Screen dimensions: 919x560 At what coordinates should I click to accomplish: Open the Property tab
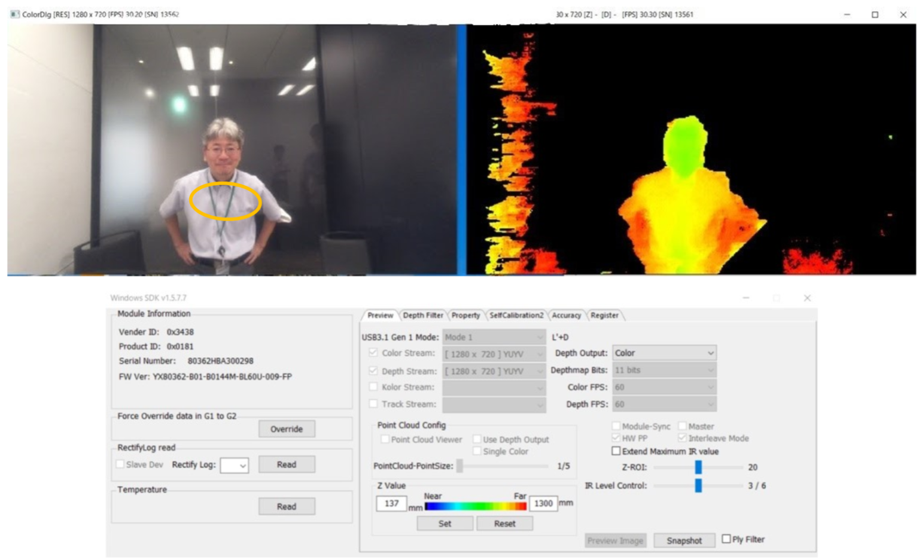click(x=466, y=316)
